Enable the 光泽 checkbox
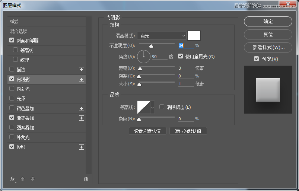The width and height of the screenshot is (299, 191). point(12,98)
